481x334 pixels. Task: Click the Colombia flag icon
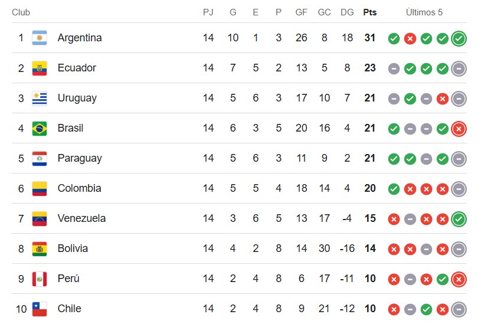[x=40, y=188]
